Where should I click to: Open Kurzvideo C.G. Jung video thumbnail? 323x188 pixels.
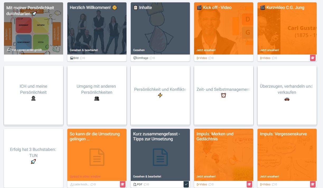pos(287,28)
